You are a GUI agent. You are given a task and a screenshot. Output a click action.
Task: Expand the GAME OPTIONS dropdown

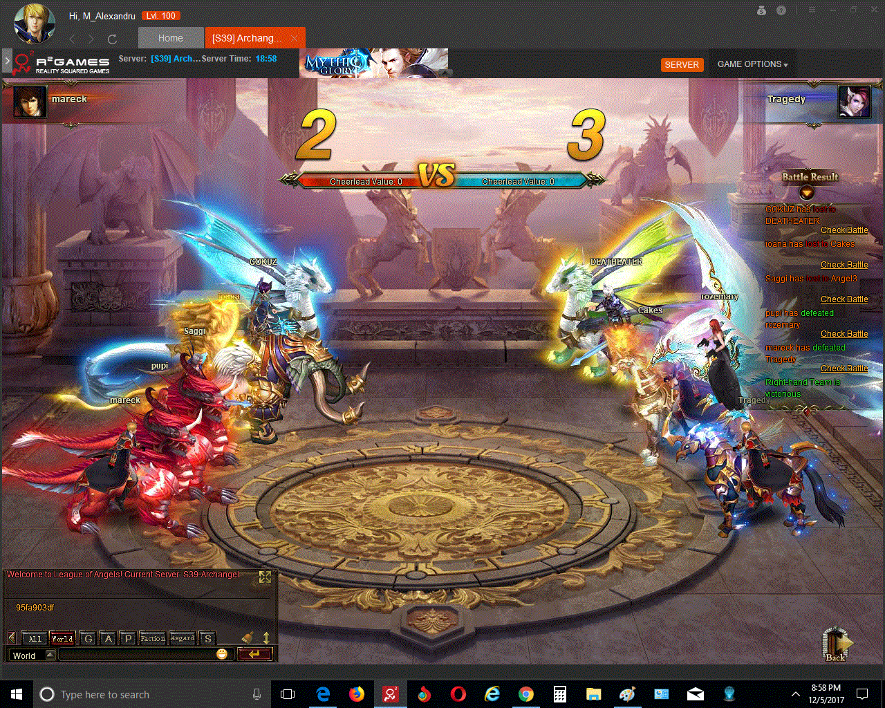752,64
